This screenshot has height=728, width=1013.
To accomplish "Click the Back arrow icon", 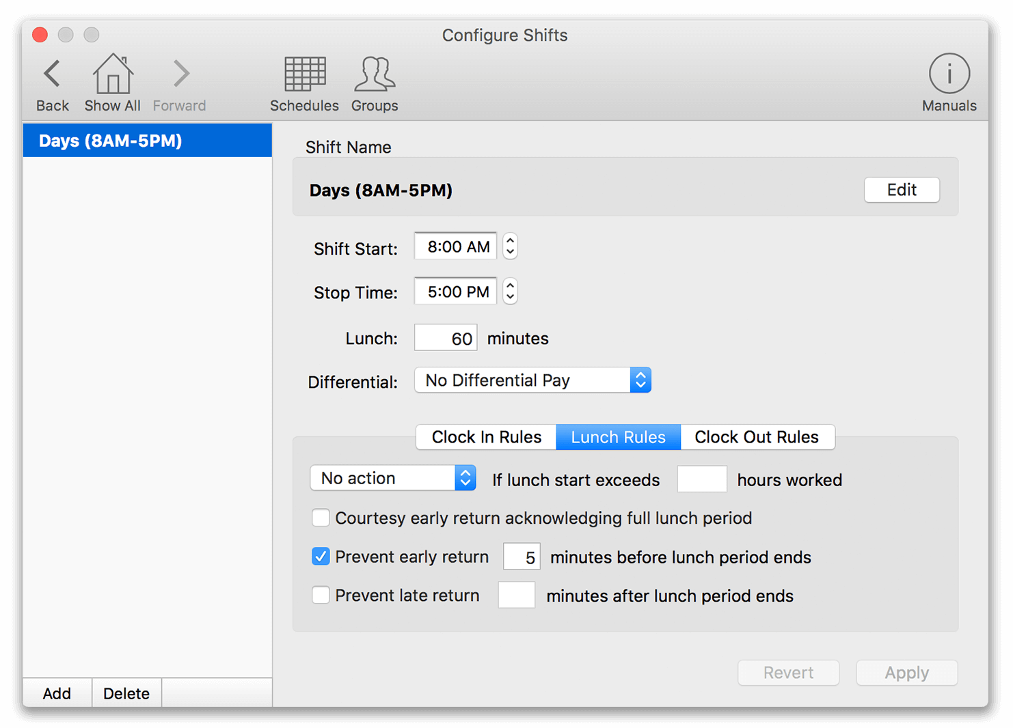I will (52, 74).
